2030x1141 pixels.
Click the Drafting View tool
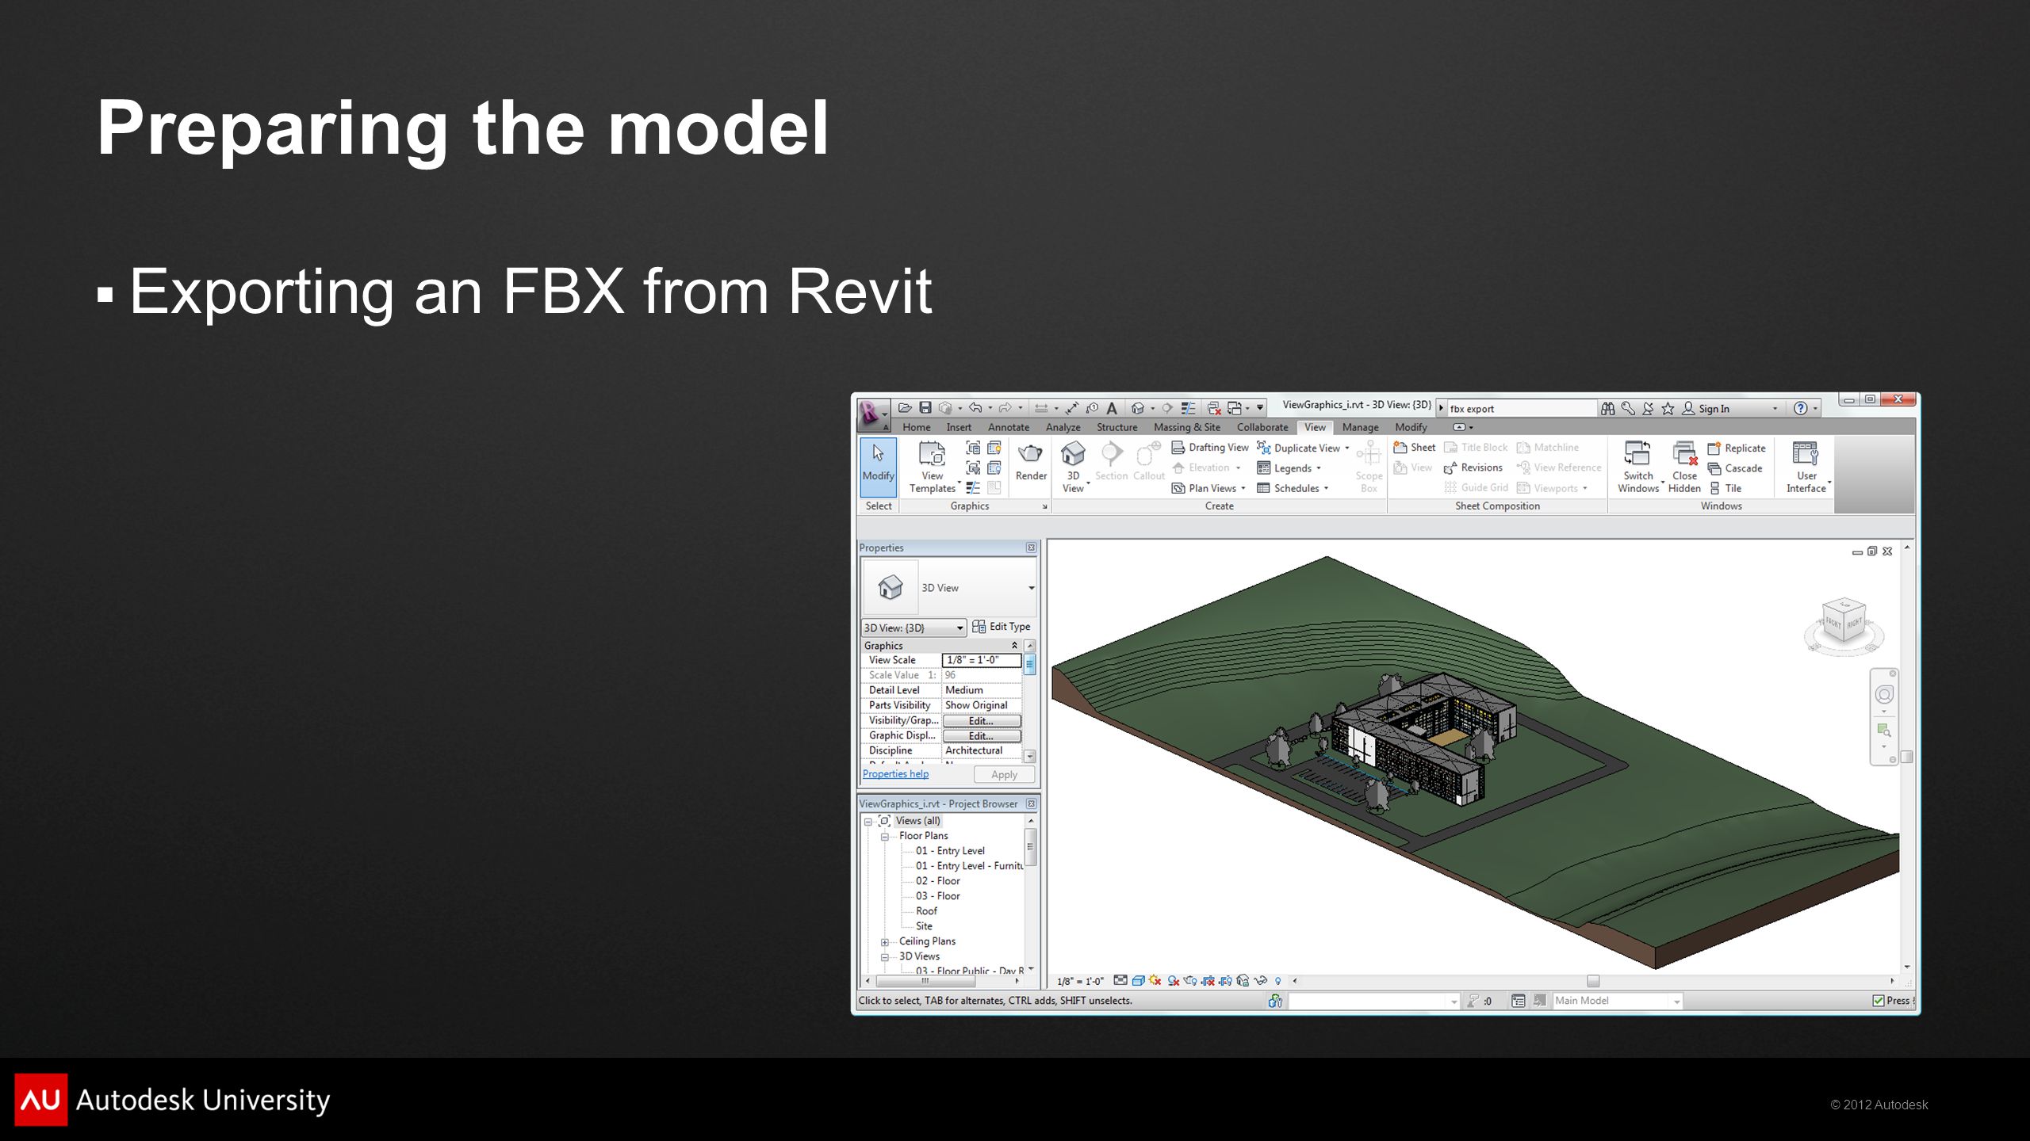(x=1210, y=448)
